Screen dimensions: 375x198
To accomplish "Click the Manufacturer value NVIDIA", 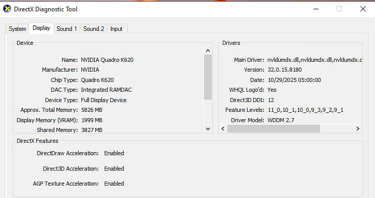I will (x=90, y=70).
